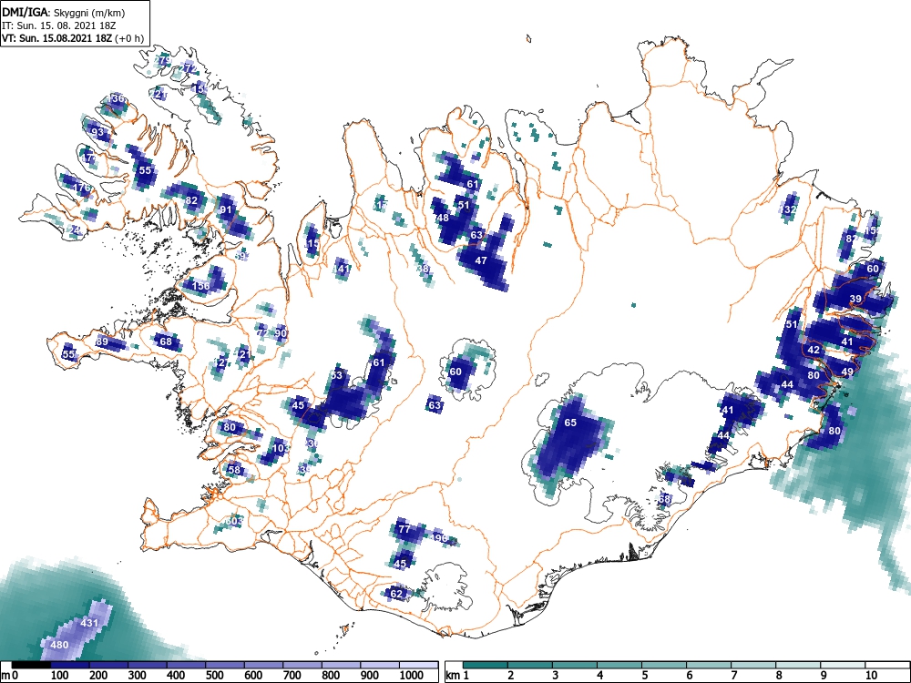Click the '53' value in the central west
The height and width of the screenshot is (683, 911).
[x=337, y=375]
